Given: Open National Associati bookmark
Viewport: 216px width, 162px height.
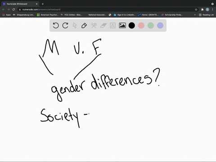Looking at the screenshot, I should point(97,15).
